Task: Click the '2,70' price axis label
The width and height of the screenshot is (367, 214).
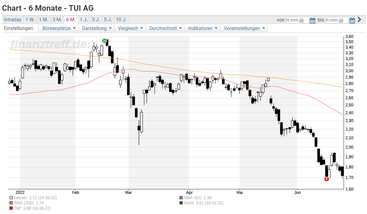Action: (x=350, y=90)
